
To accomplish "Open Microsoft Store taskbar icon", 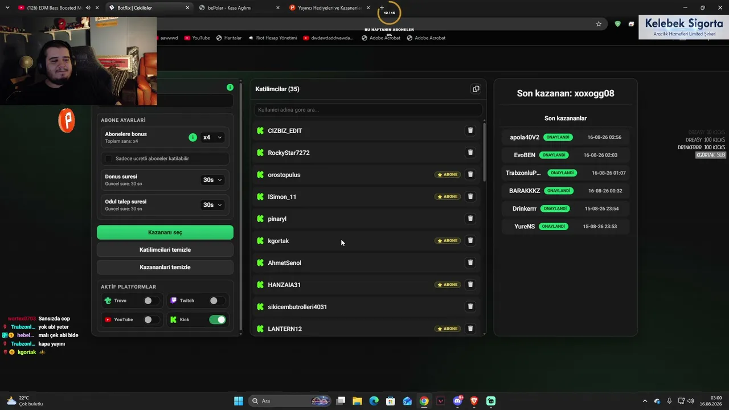I will click(391, 401).
